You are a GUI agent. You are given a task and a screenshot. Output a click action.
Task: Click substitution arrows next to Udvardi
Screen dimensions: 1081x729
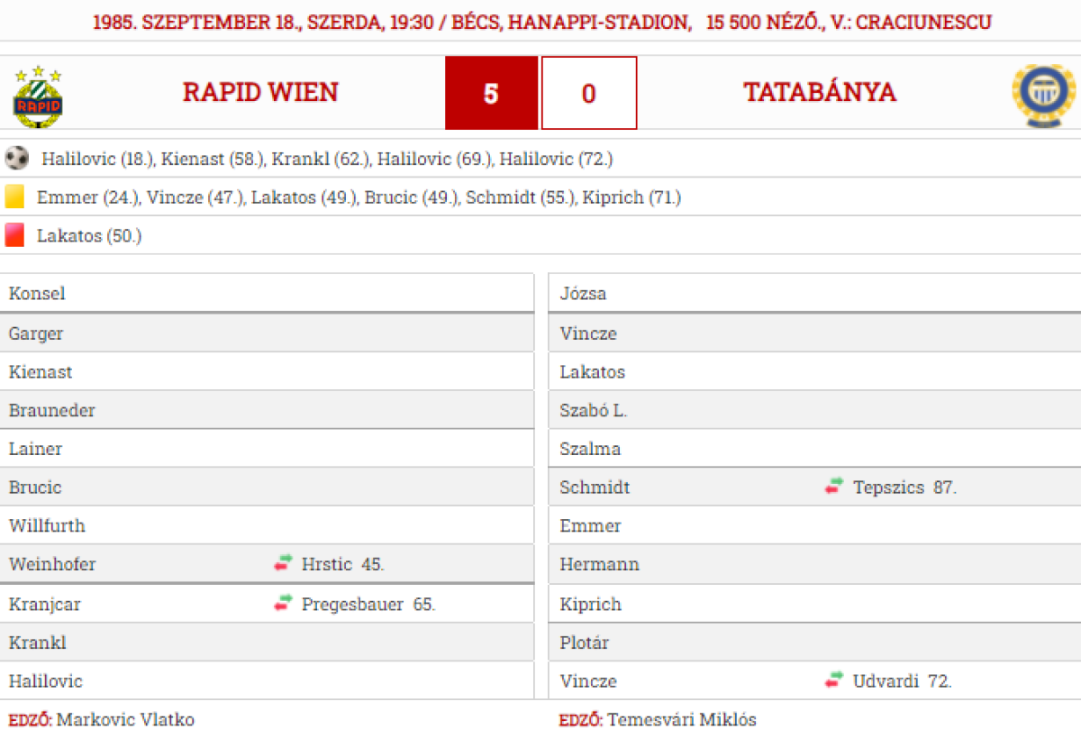[834, 681]
